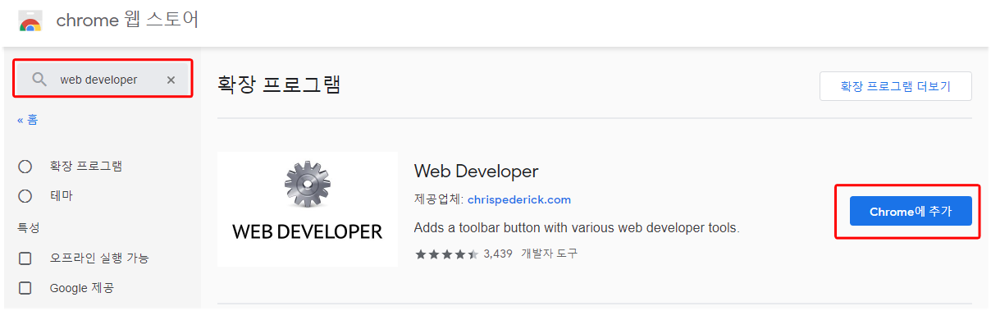Image resolution: width=991 pixels, height=311 pixels.
Task: Click the '확장 프로그램 더보기' button
Action: coord(895,86)
